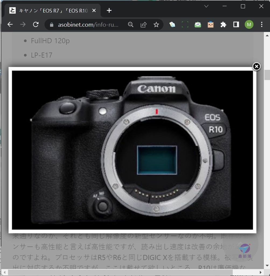Click the vertical scrollbar thumb

(267, 75)
